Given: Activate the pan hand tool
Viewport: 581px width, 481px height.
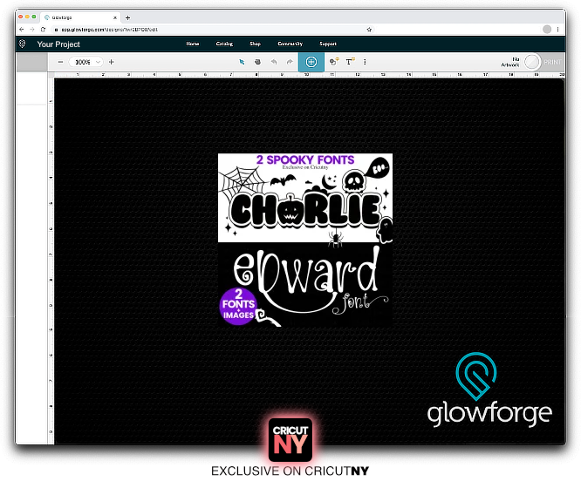Looking at the screenshot, I should pyautogui.click(x=257, y=62).
